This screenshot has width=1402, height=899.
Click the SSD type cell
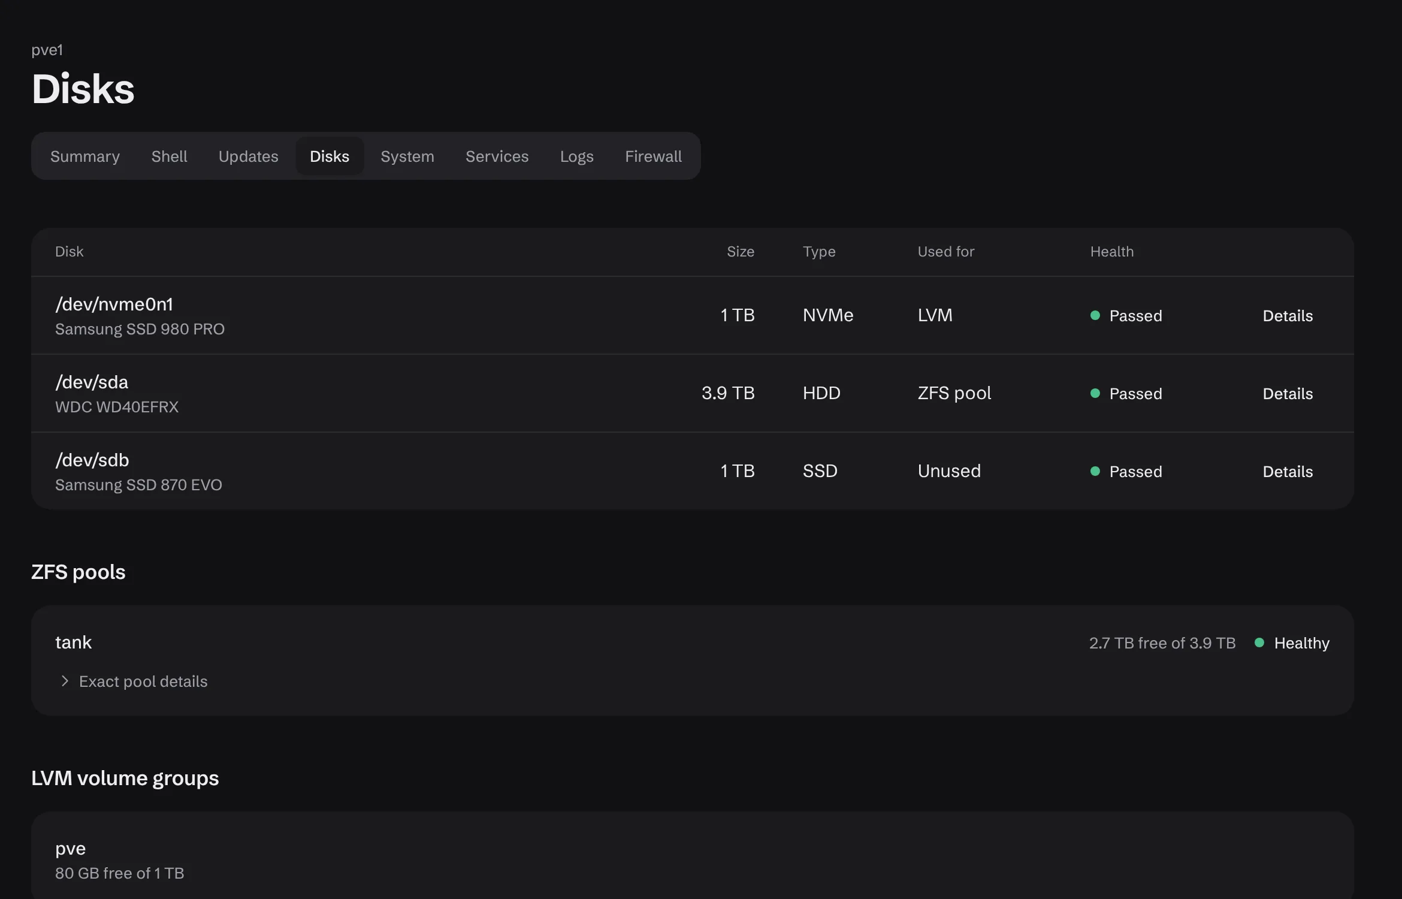(x=820, y=471)
